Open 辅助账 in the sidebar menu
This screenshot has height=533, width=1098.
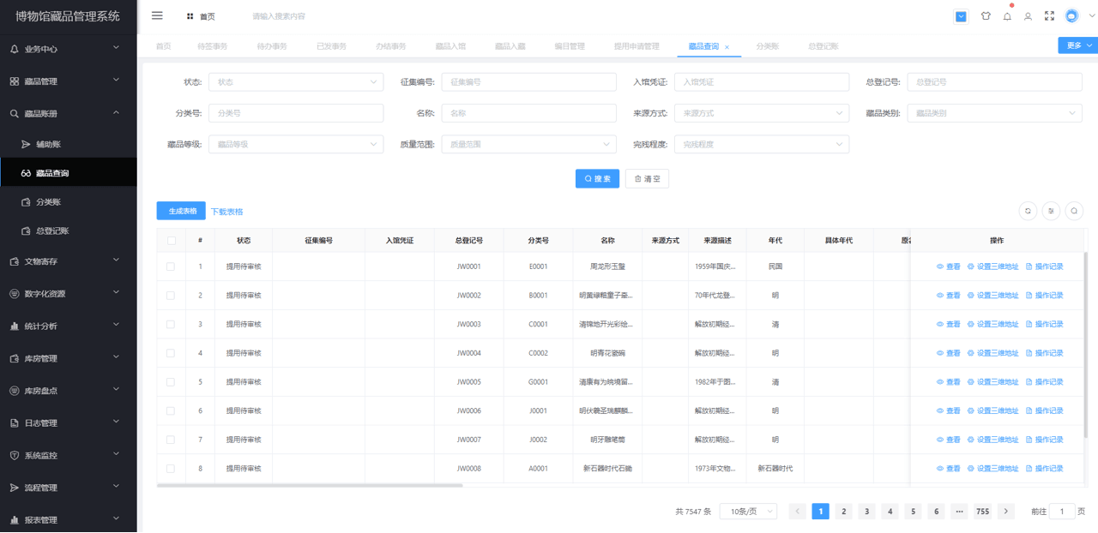coord(69,145)
